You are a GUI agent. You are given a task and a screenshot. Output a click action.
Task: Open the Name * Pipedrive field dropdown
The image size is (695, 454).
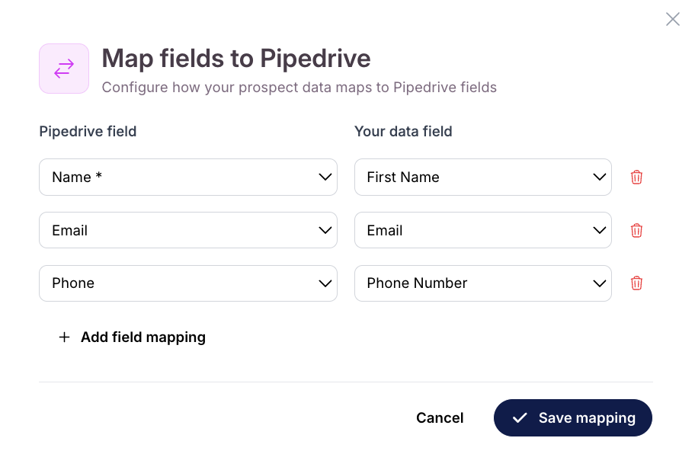[188, 177]
